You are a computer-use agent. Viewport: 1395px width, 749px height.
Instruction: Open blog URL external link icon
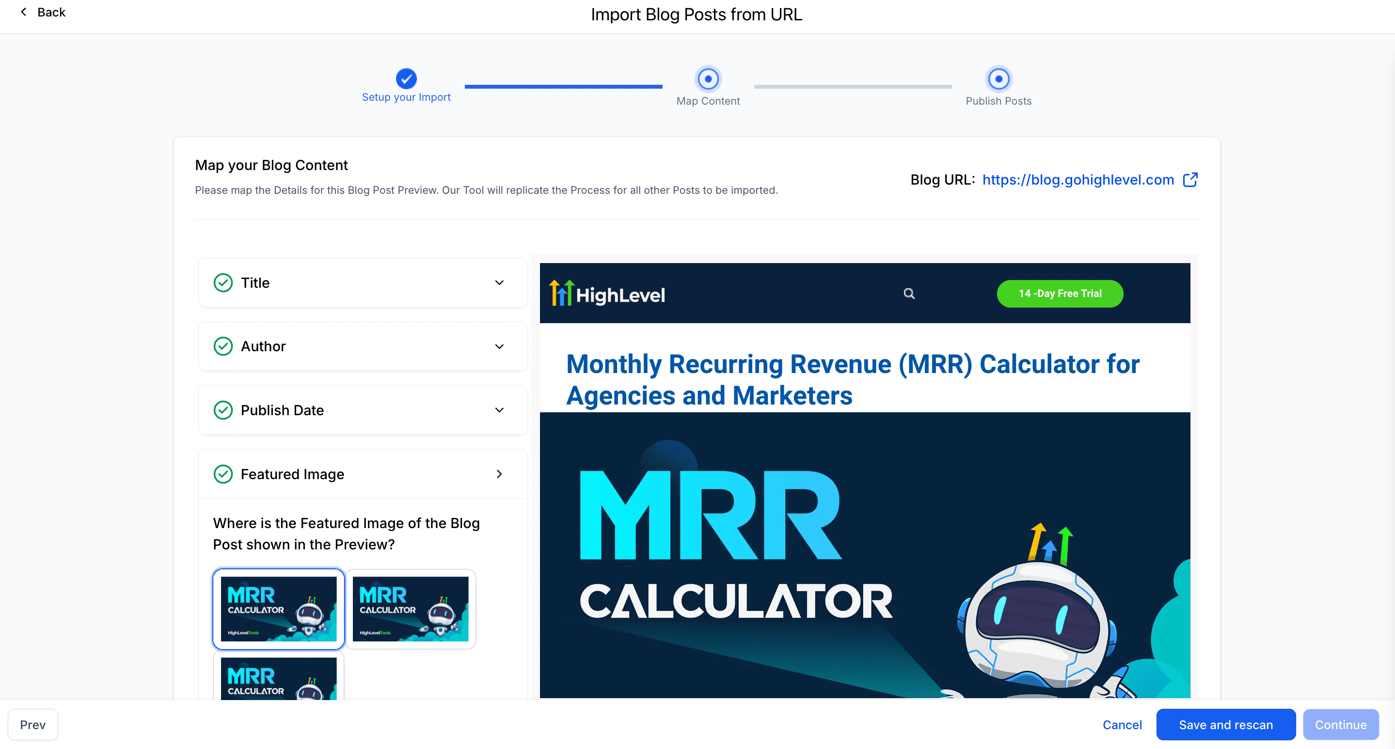(x=1190, y=180)
